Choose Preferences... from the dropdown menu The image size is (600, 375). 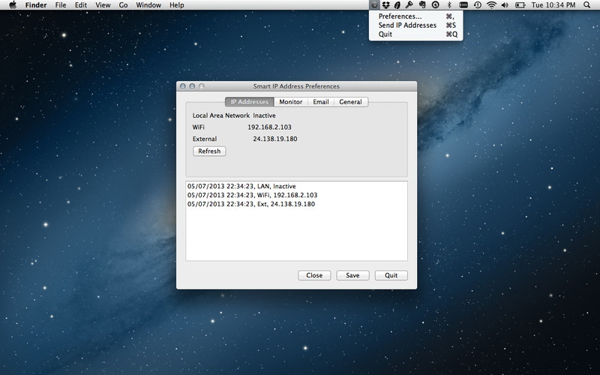click(x=400, y=16)
